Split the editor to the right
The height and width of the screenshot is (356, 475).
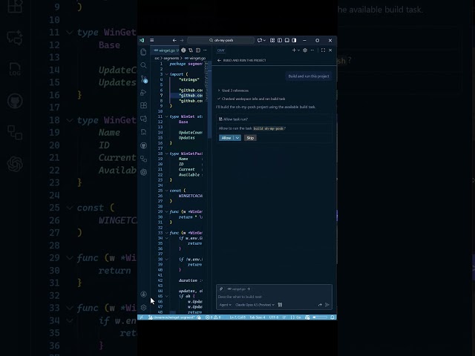198,50
